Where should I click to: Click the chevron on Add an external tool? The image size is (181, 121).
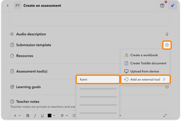(164, 79)
